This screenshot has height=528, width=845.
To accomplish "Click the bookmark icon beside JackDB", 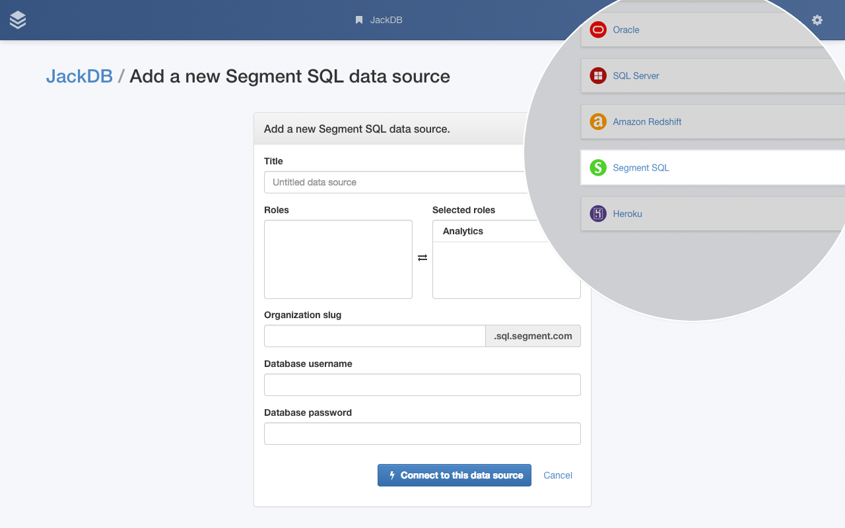I will [359, 20].
